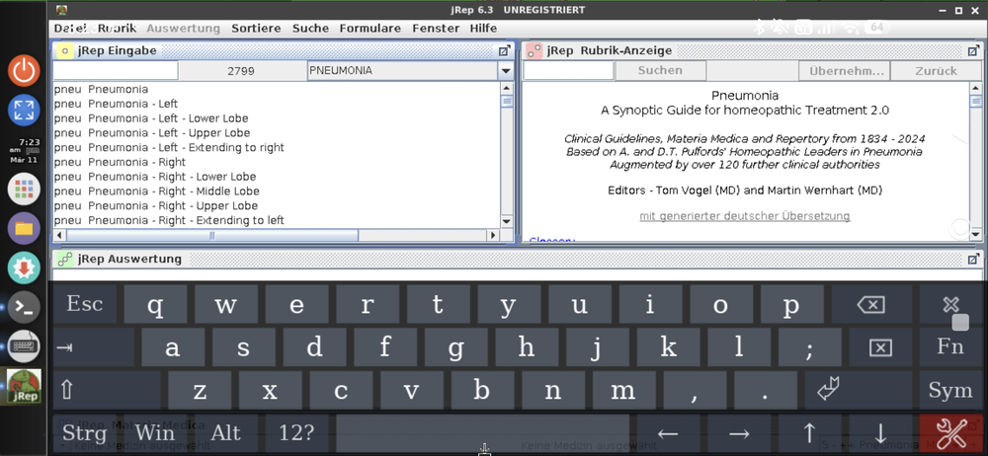Open the Hilfe menu

[483, 29]
